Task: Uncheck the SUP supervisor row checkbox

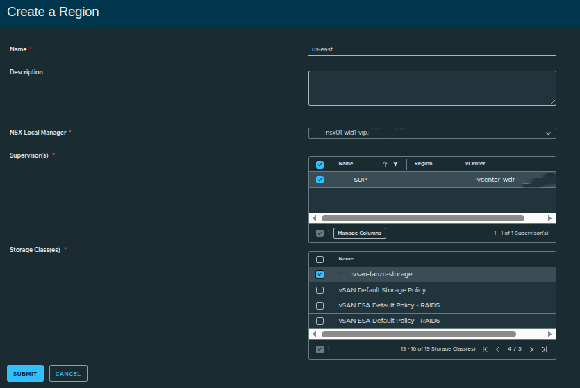Action: pos(320,180)
